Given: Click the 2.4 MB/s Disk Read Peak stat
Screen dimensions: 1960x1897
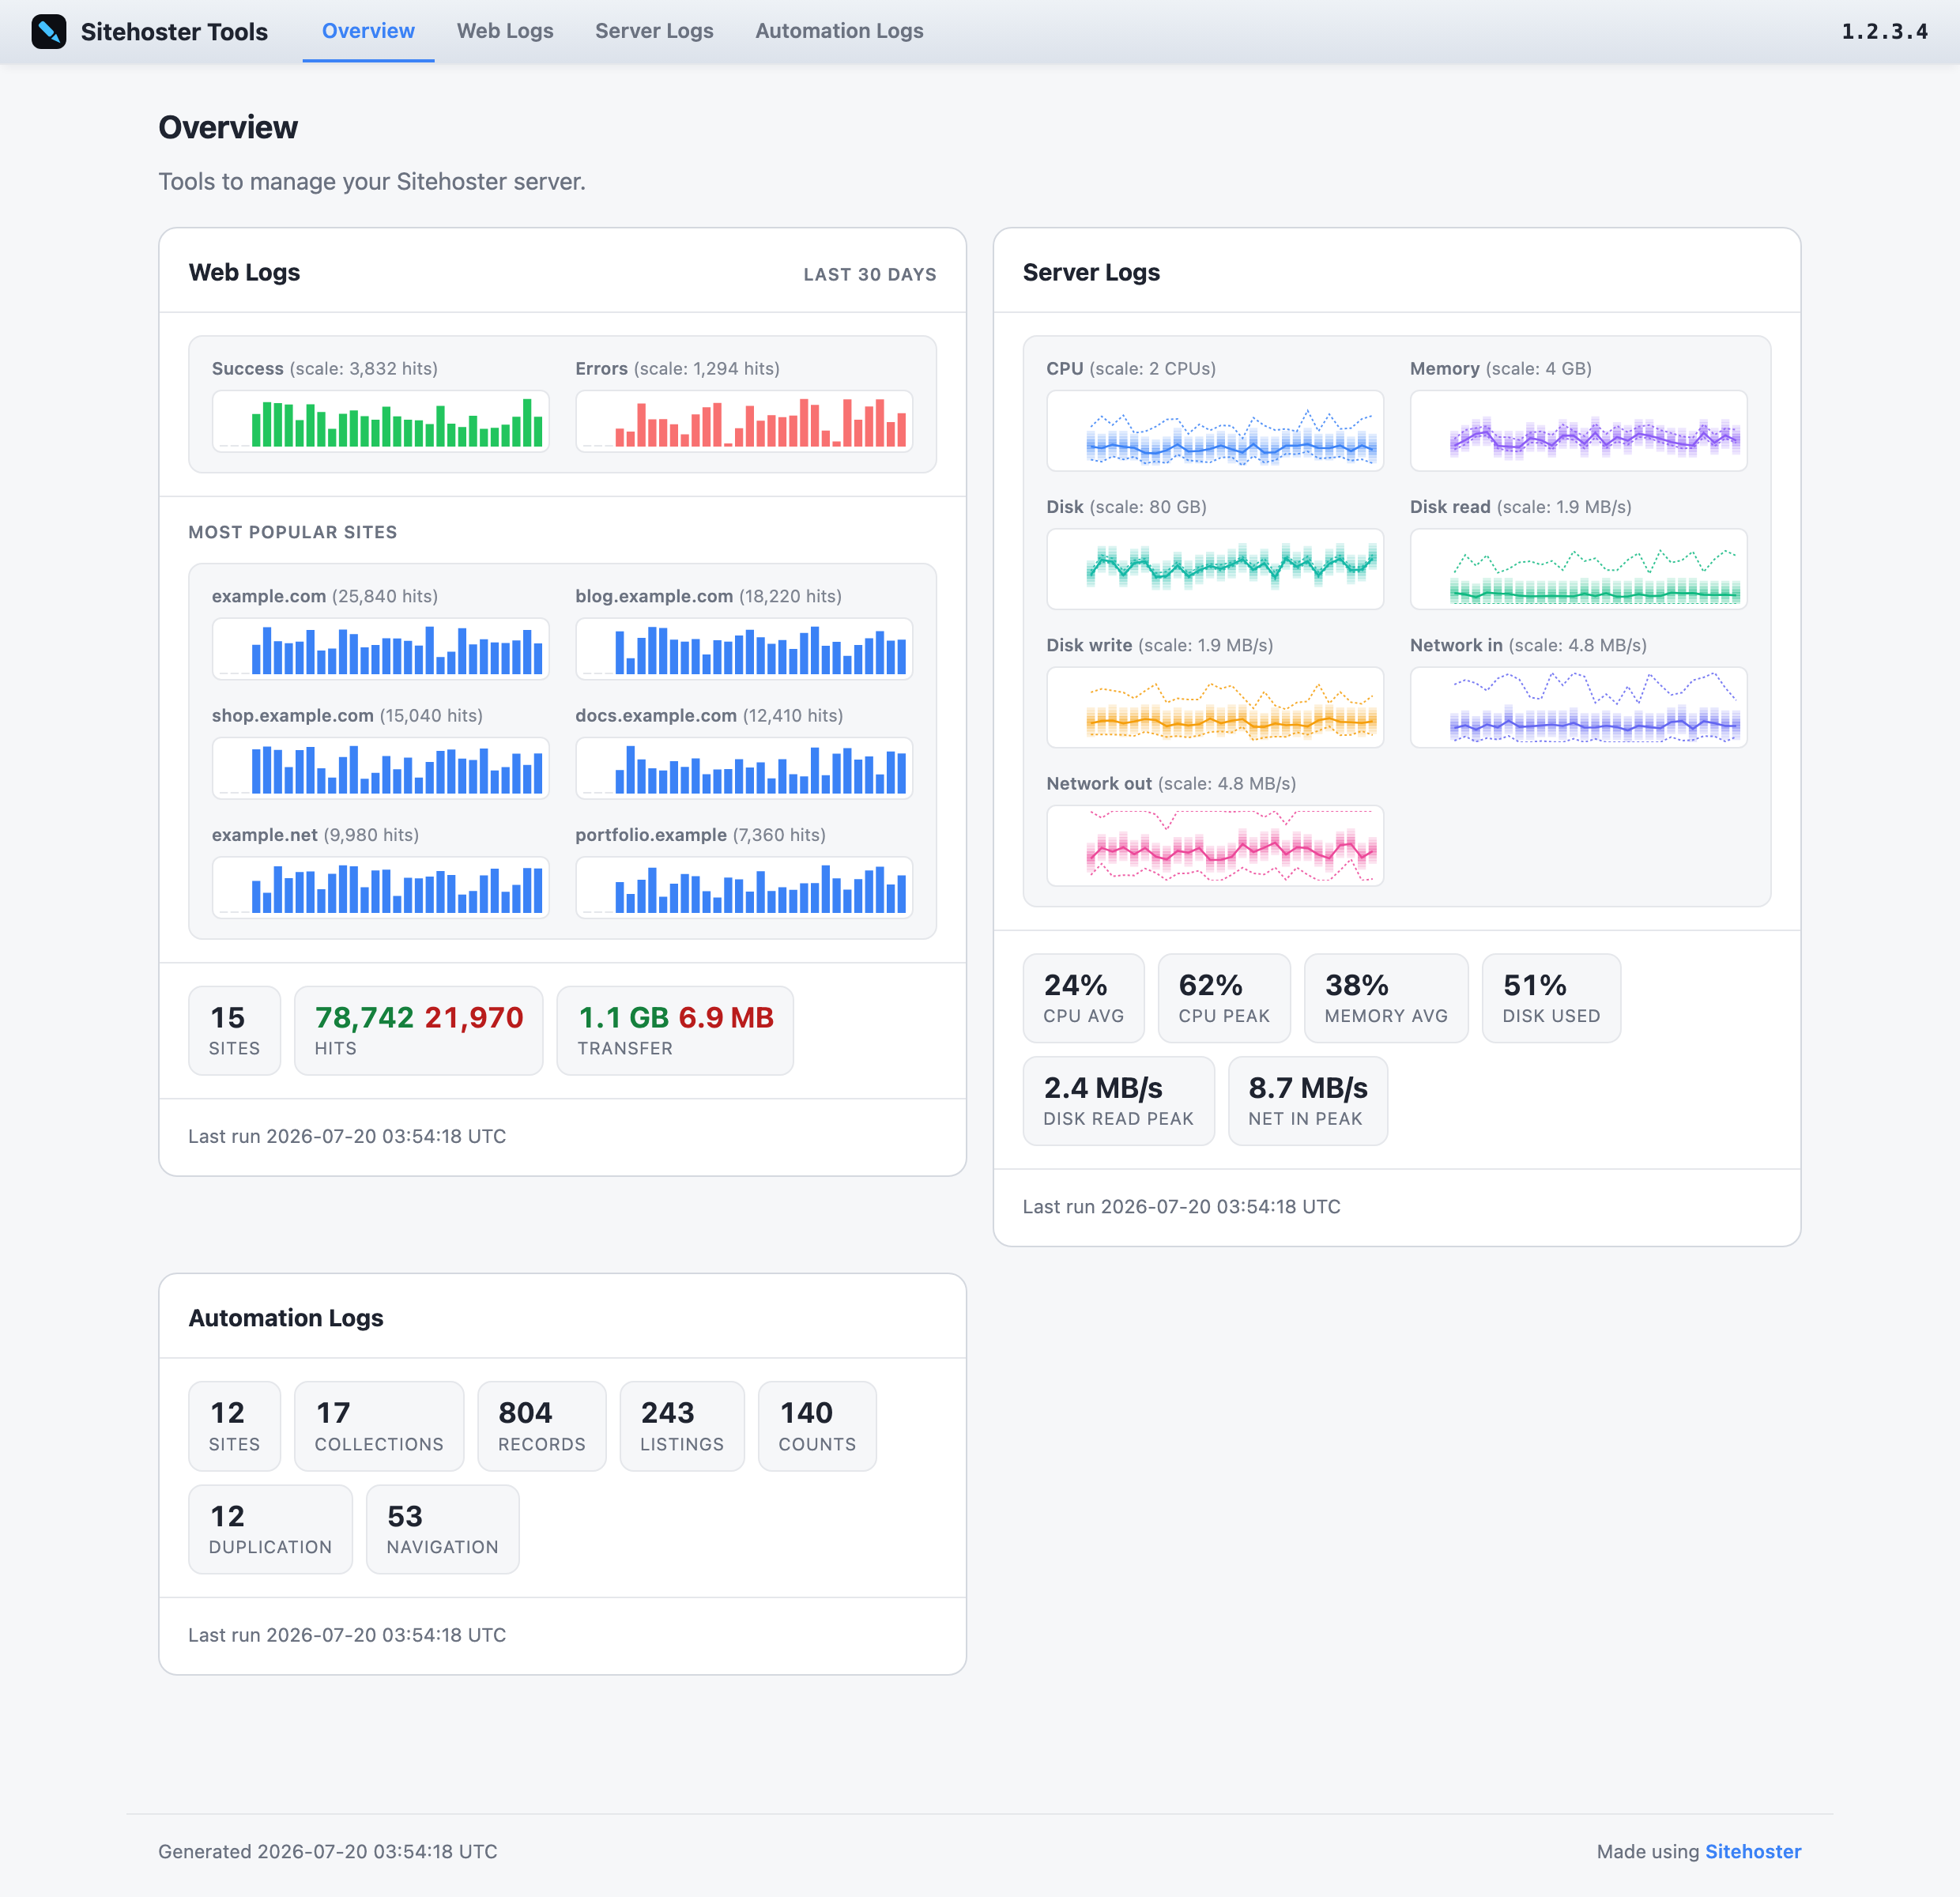Looking at the screenshot, I should pyautogui.click(x=1118, y=1101).
